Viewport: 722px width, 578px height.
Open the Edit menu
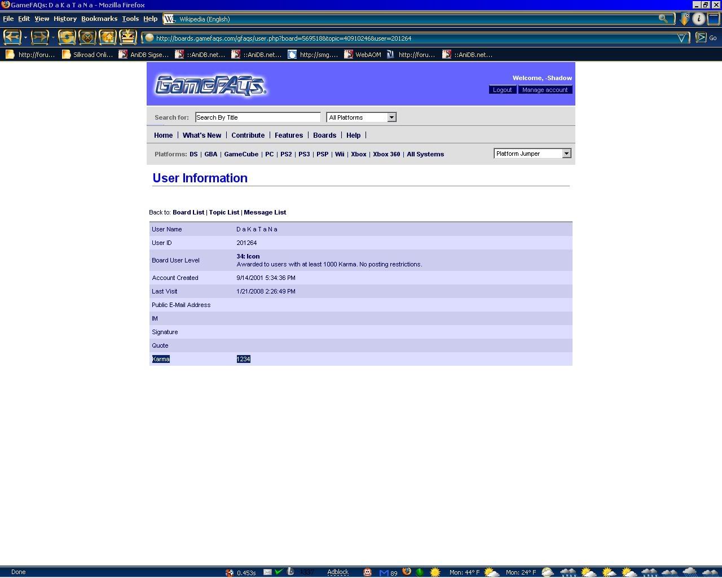(24, 19)
